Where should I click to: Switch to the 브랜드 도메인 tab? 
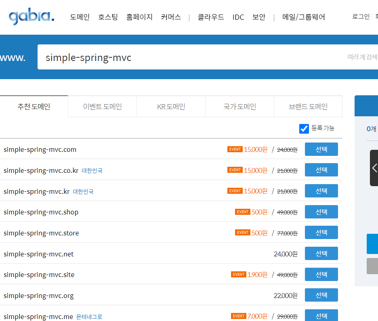[x=308, y=106]
